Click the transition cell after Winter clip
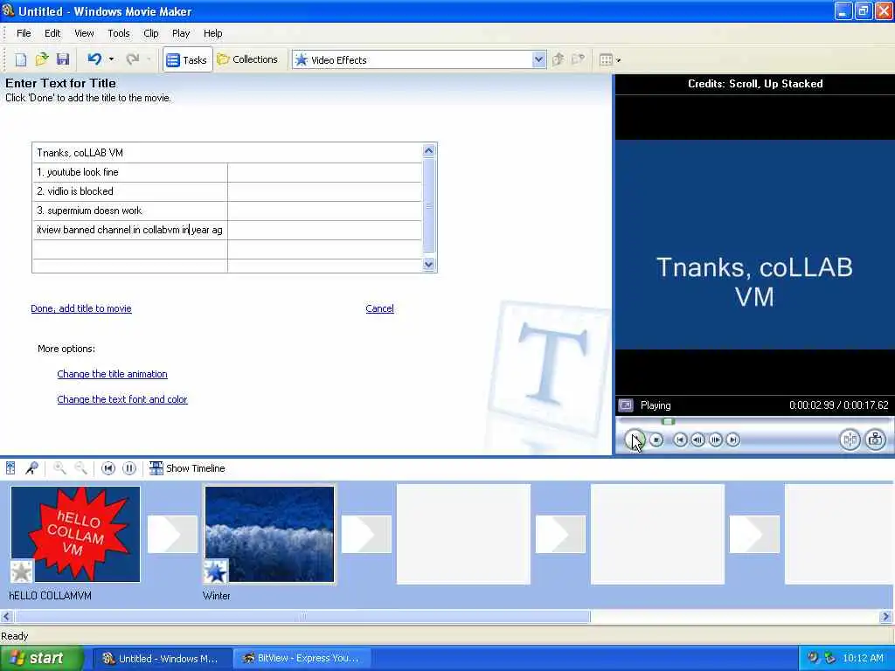Image resolution: width=895 pixels, height=671 pixels. pyautogui.click(x=366, y=535)
